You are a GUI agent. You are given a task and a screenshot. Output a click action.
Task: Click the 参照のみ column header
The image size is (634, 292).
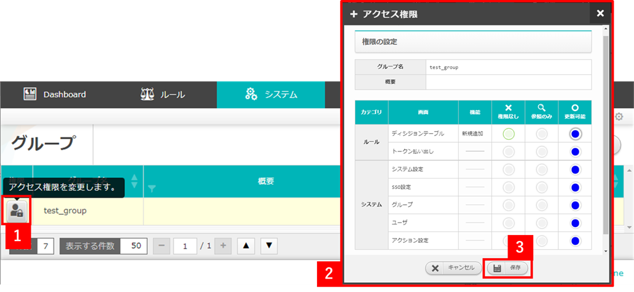coord(542,112)
